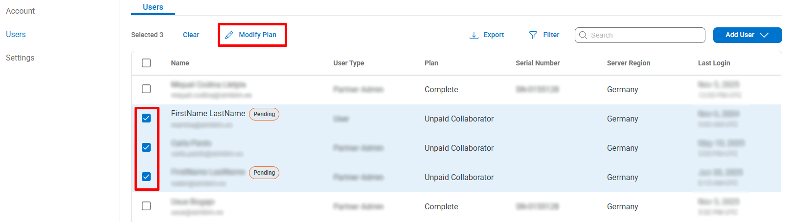Check the first user row checkbox
The image size is (792, 222).
(146, 89)
